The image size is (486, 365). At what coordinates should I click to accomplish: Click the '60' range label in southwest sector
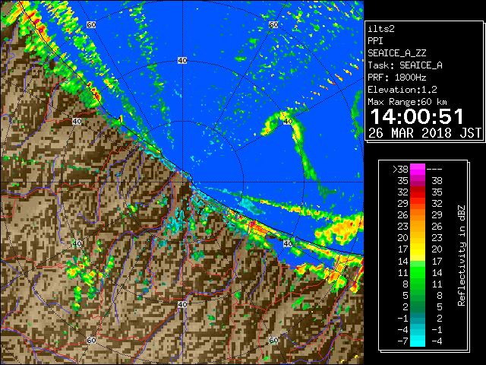(x=91, y=340)
